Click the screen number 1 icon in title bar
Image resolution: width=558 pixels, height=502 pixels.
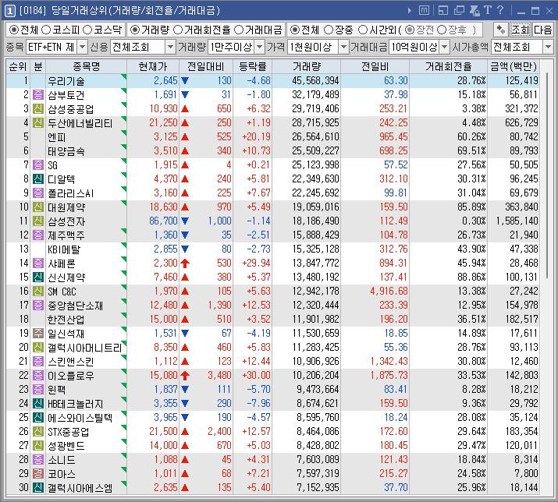point(9,11)
